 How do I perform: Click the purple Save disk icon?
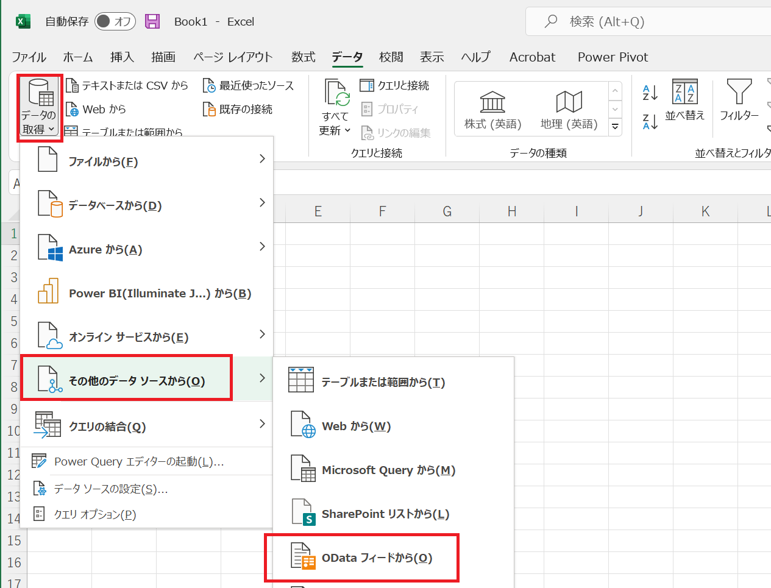152,21
